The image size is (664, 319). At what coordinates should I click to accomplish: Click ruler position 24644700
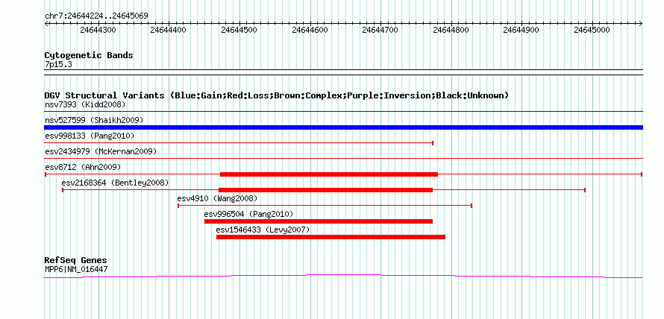(380, 30)
